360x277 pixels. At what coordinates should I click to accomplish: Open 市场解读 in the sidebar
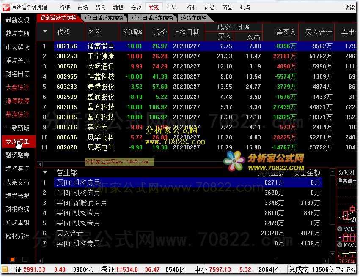click(17, 47)
